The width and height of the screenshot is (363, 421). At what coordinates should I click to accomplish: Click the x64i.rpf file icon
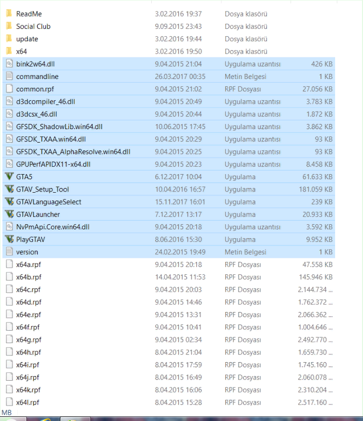[9, 364]
